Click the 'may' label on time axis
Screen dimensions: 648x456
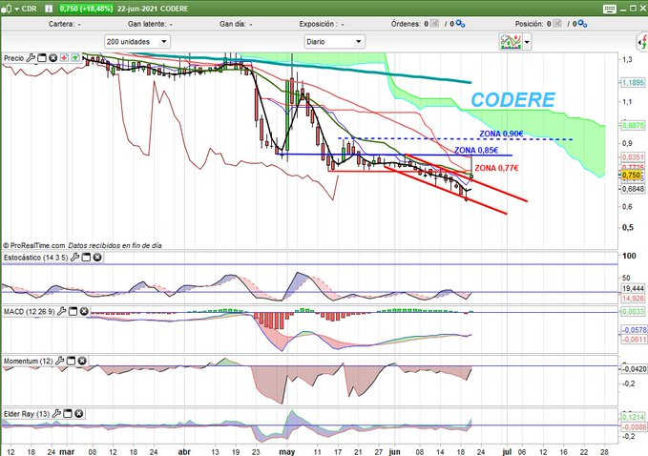point(287,452)
